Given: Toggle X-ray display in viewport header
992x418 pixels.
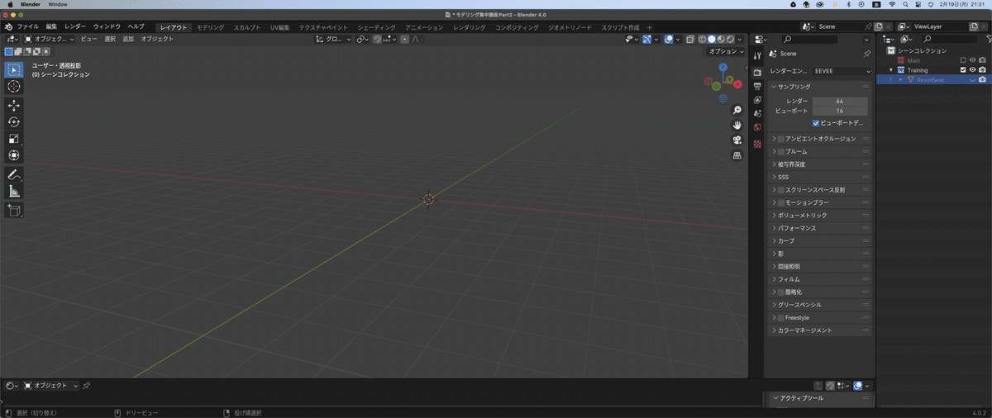Looking at the screenshot, I should tap(689, 39).
